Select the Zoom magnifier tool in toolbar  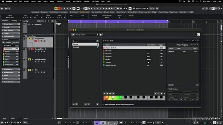(x=106, y=8)
